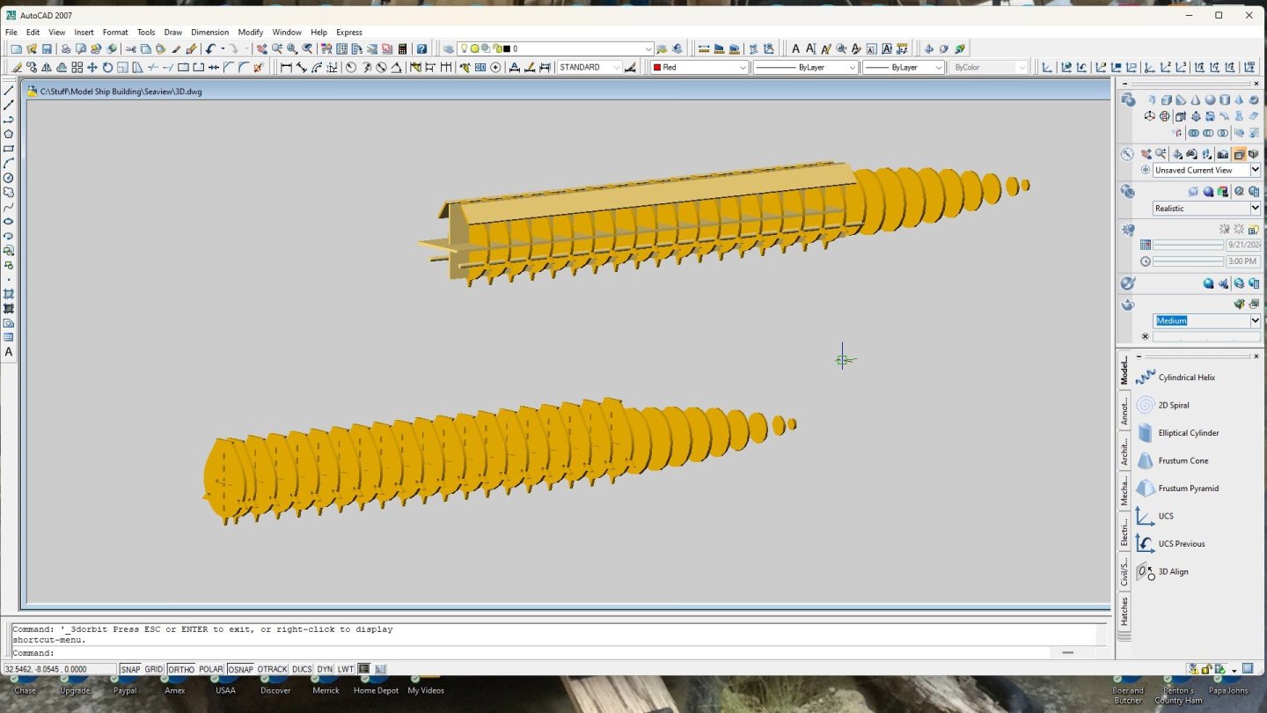The height and width of the screenshot is (713, 1267).
Task: Switch to the Annot... palette tab
Action: pos(1124,410)
